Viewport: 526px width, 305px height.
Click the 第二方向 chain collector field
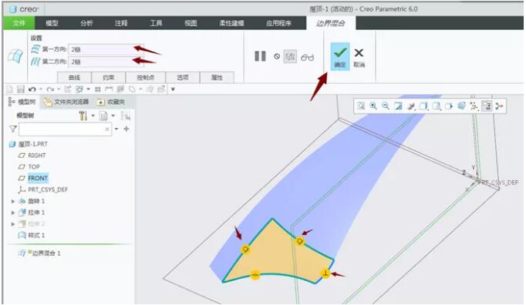(106, 62)
